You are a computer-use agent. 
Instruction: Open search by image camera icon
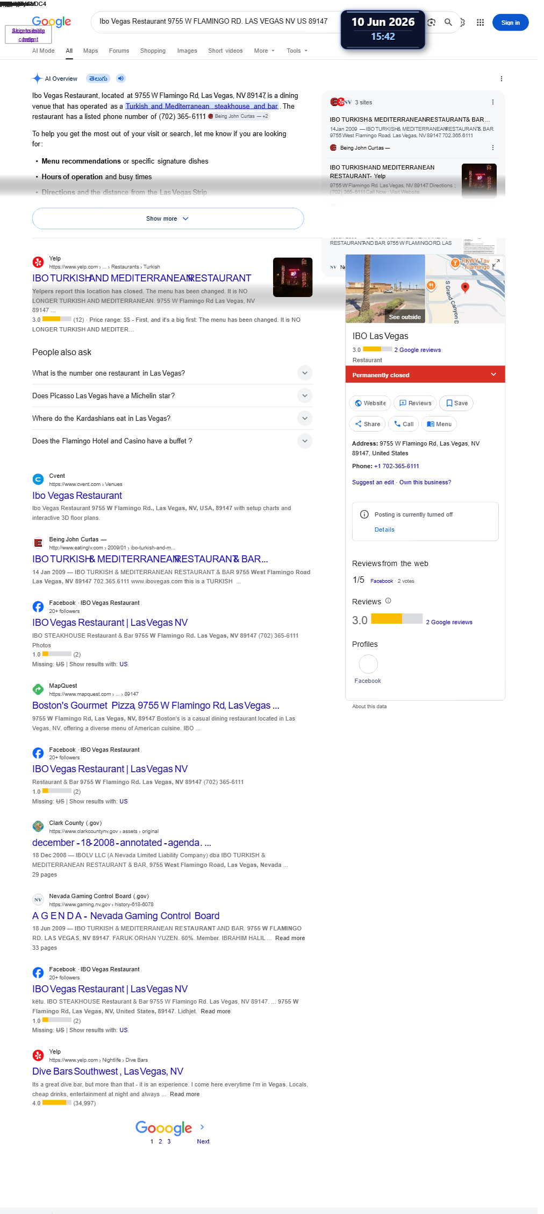point(431,23)
